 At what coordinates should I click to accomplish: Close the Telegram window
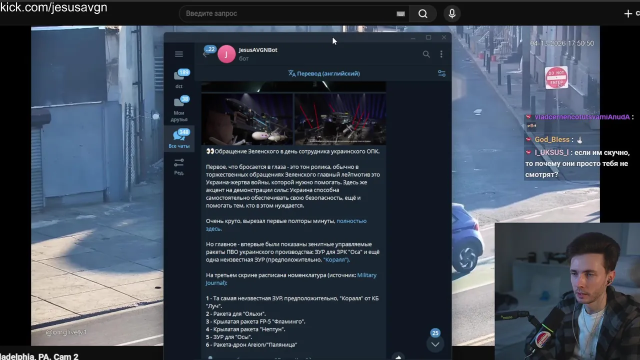pyautogui.click(x=444, y=37)
